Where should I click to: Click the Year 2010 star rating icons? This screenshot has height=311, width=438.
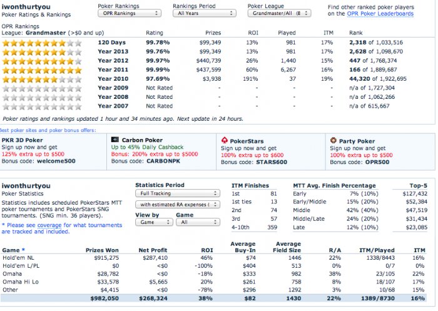42,79
